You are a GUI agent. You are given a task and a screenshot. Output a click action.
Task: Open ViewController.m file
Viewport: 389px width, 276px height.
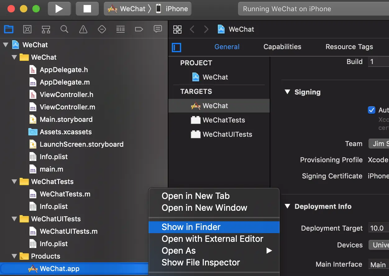click(67, 107)
